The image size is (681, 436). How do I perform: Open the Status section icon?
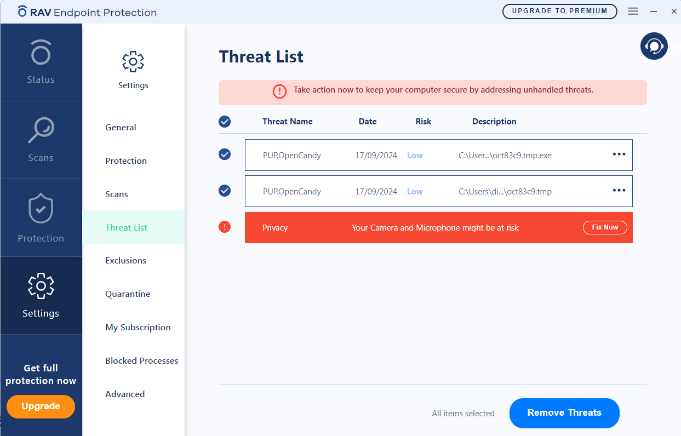(41, 53)
